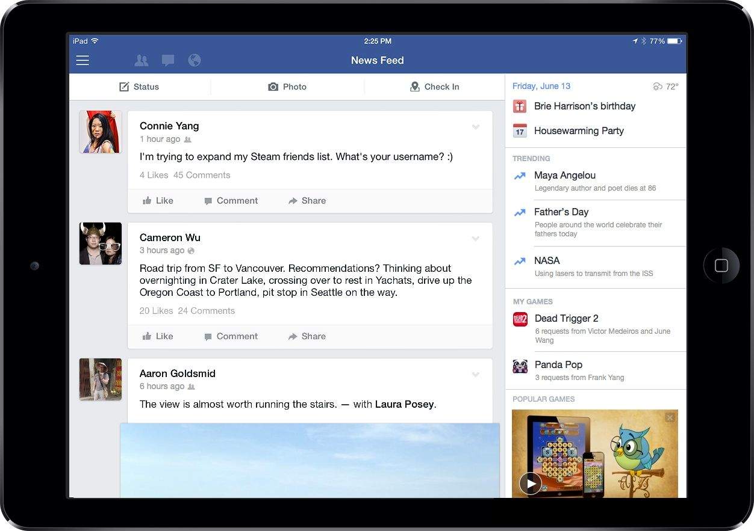
Task: Like Cameron Wu's road trip post
Action: (157, 336)
